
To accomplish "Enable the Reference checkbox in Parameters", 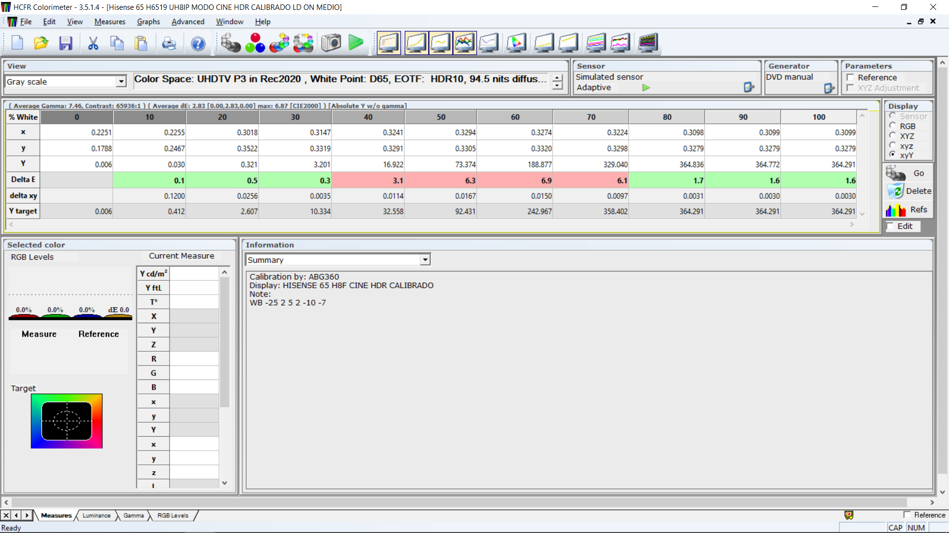I will tap(850, 77).
